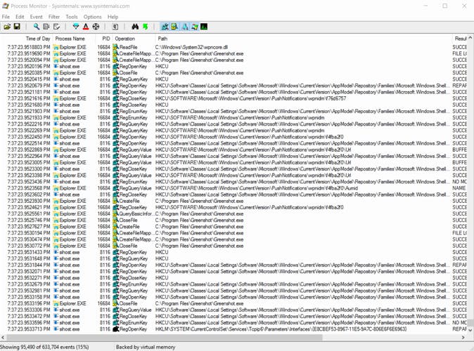The height and width of the screenshot is (351, 474).
Task: Toggle Show File System Activity button
Action: 174,27
